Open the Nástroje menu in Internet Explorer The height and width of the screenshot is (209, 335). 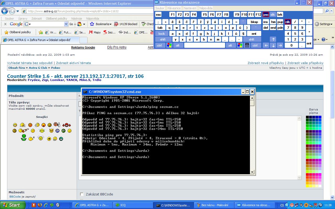(x=76, y=19)
